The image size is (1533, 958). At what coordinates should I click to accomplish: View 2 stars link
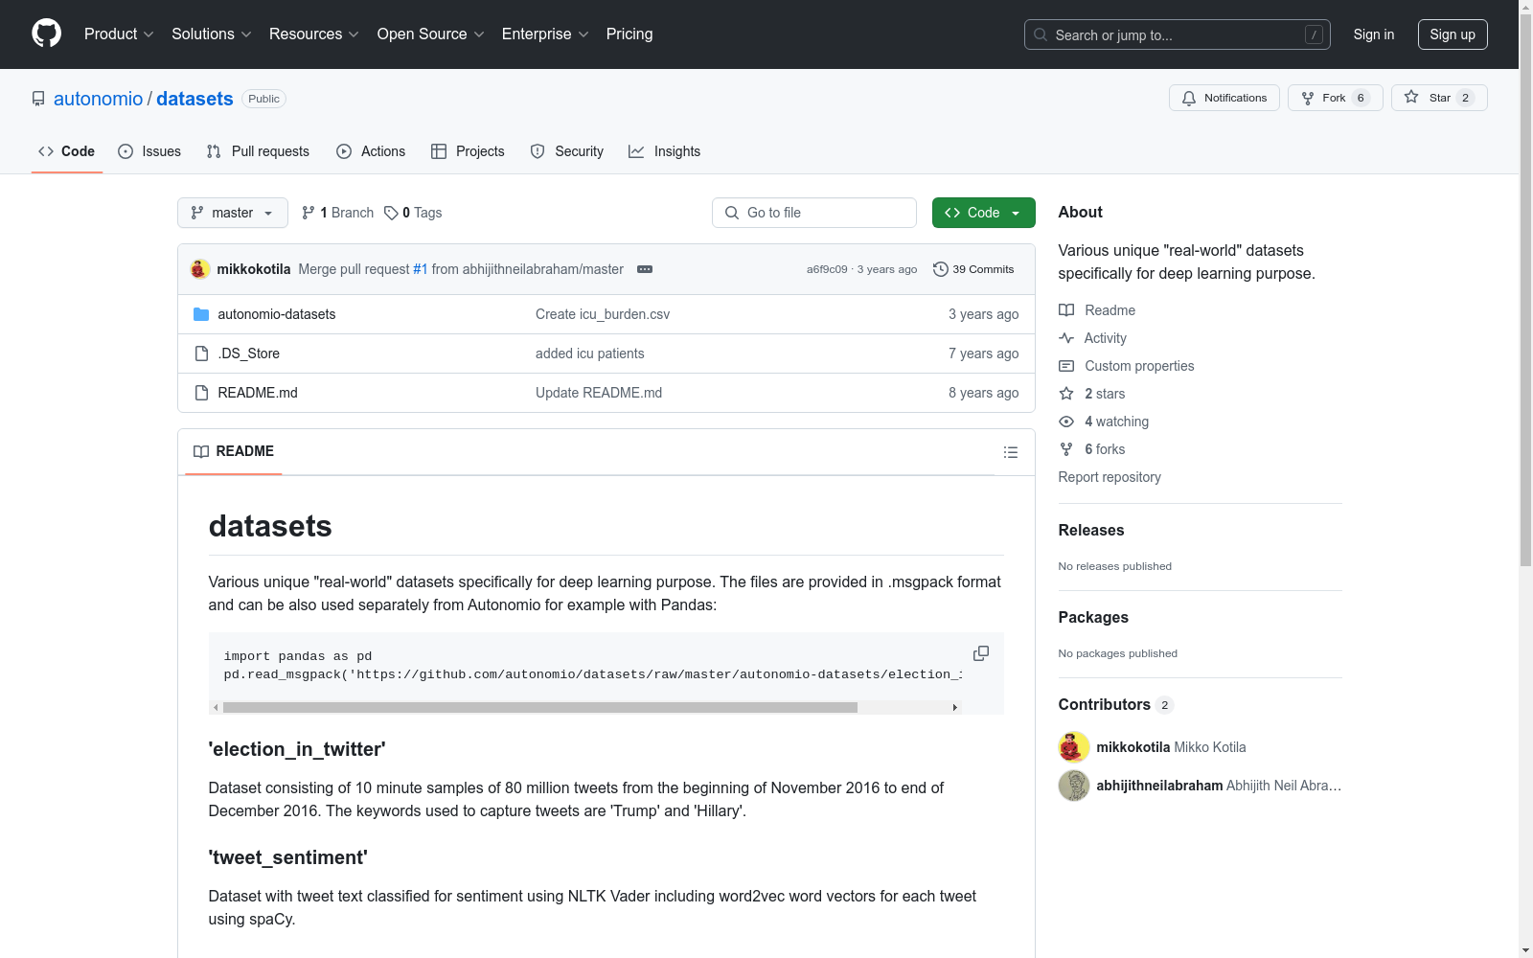1092,394
